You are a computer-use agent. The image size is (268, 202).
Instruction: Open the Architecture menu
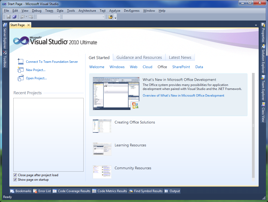pos(87,11)
